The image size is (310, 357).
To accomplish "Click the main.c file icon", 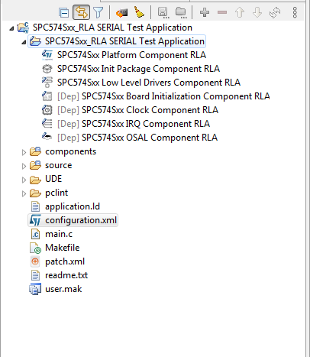I will tap(35, 234).
